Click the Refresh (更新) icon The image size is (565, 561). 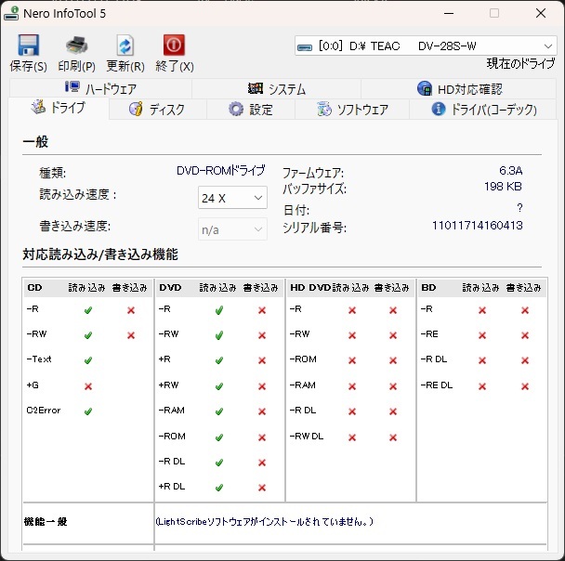coord(125,46)
